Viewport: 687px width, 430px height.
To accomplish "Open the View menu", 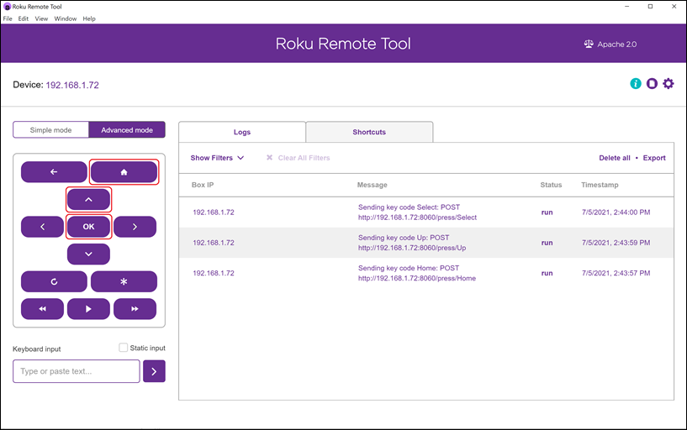I will [x=41, y=18].
